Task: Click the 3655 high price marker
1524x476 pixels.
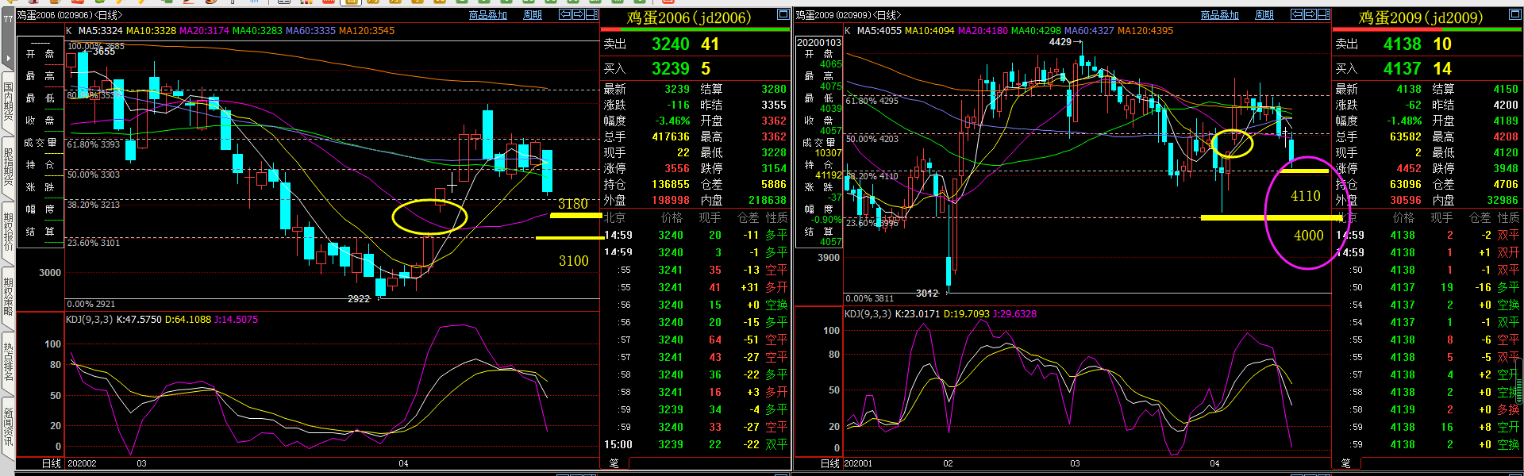Action: pyautogui.click(x=104, y=52)
